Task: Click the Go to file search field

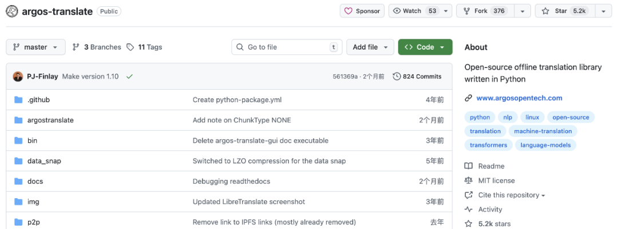Action: [x=286, y=47]
